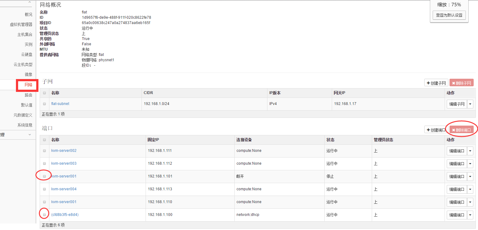
Task: Tick the flat-subnet row checkbox
Action: [44, 104]
